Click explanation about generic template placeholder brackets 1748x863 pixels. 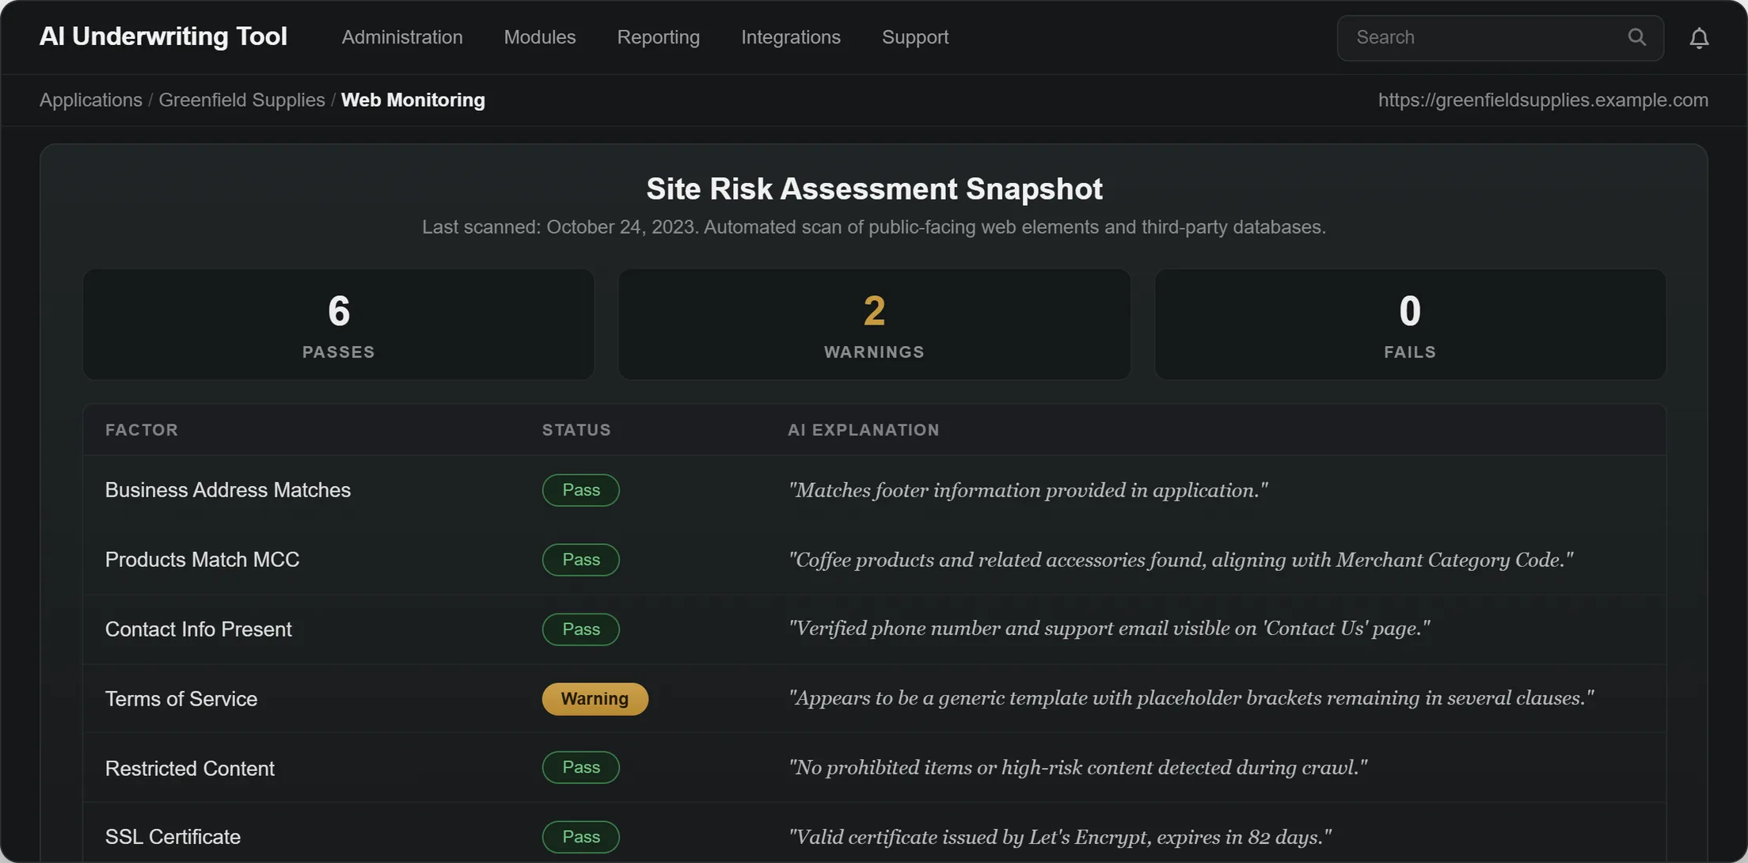pos(1191,698)
